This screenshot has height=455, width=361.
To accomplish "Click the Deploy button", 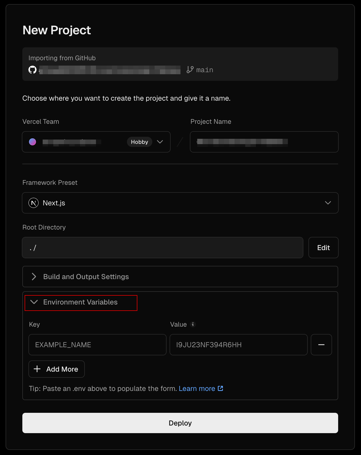I will pyautogui.click(x=180, y=423).
